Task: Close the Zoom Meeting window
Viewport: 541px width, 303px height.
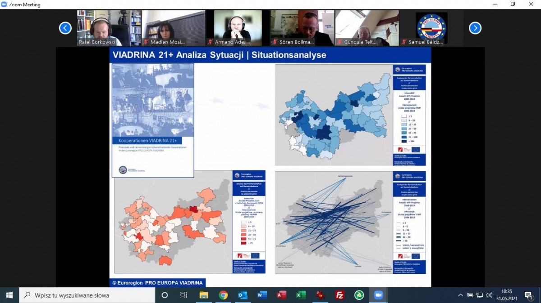Action: 532,4
